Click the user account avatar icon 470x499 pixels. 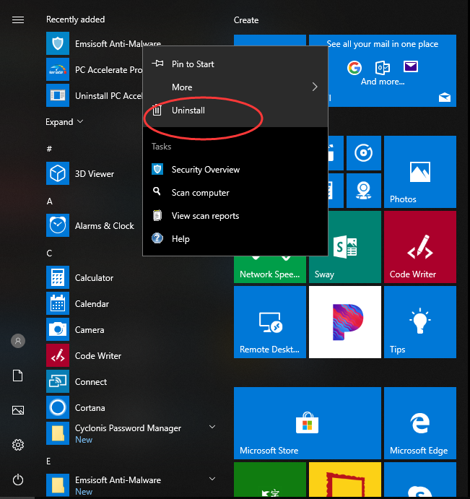18,341
